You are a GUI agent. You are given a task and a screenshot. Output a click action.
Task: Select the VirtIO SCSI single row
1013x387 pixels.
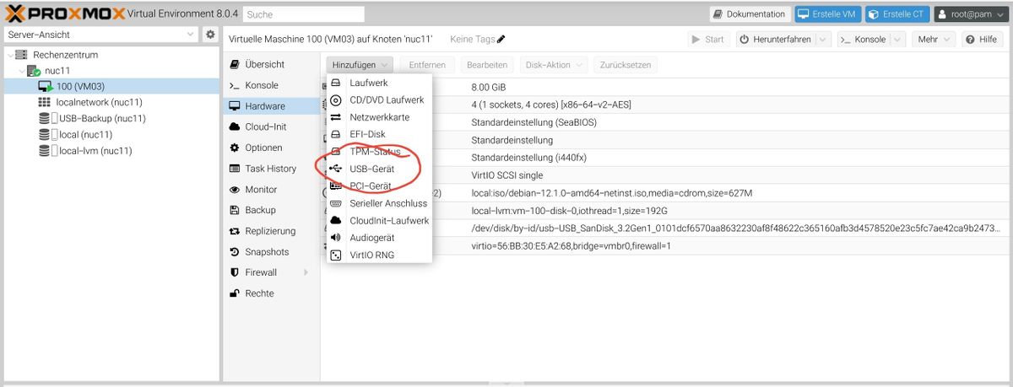click(667, 175)
